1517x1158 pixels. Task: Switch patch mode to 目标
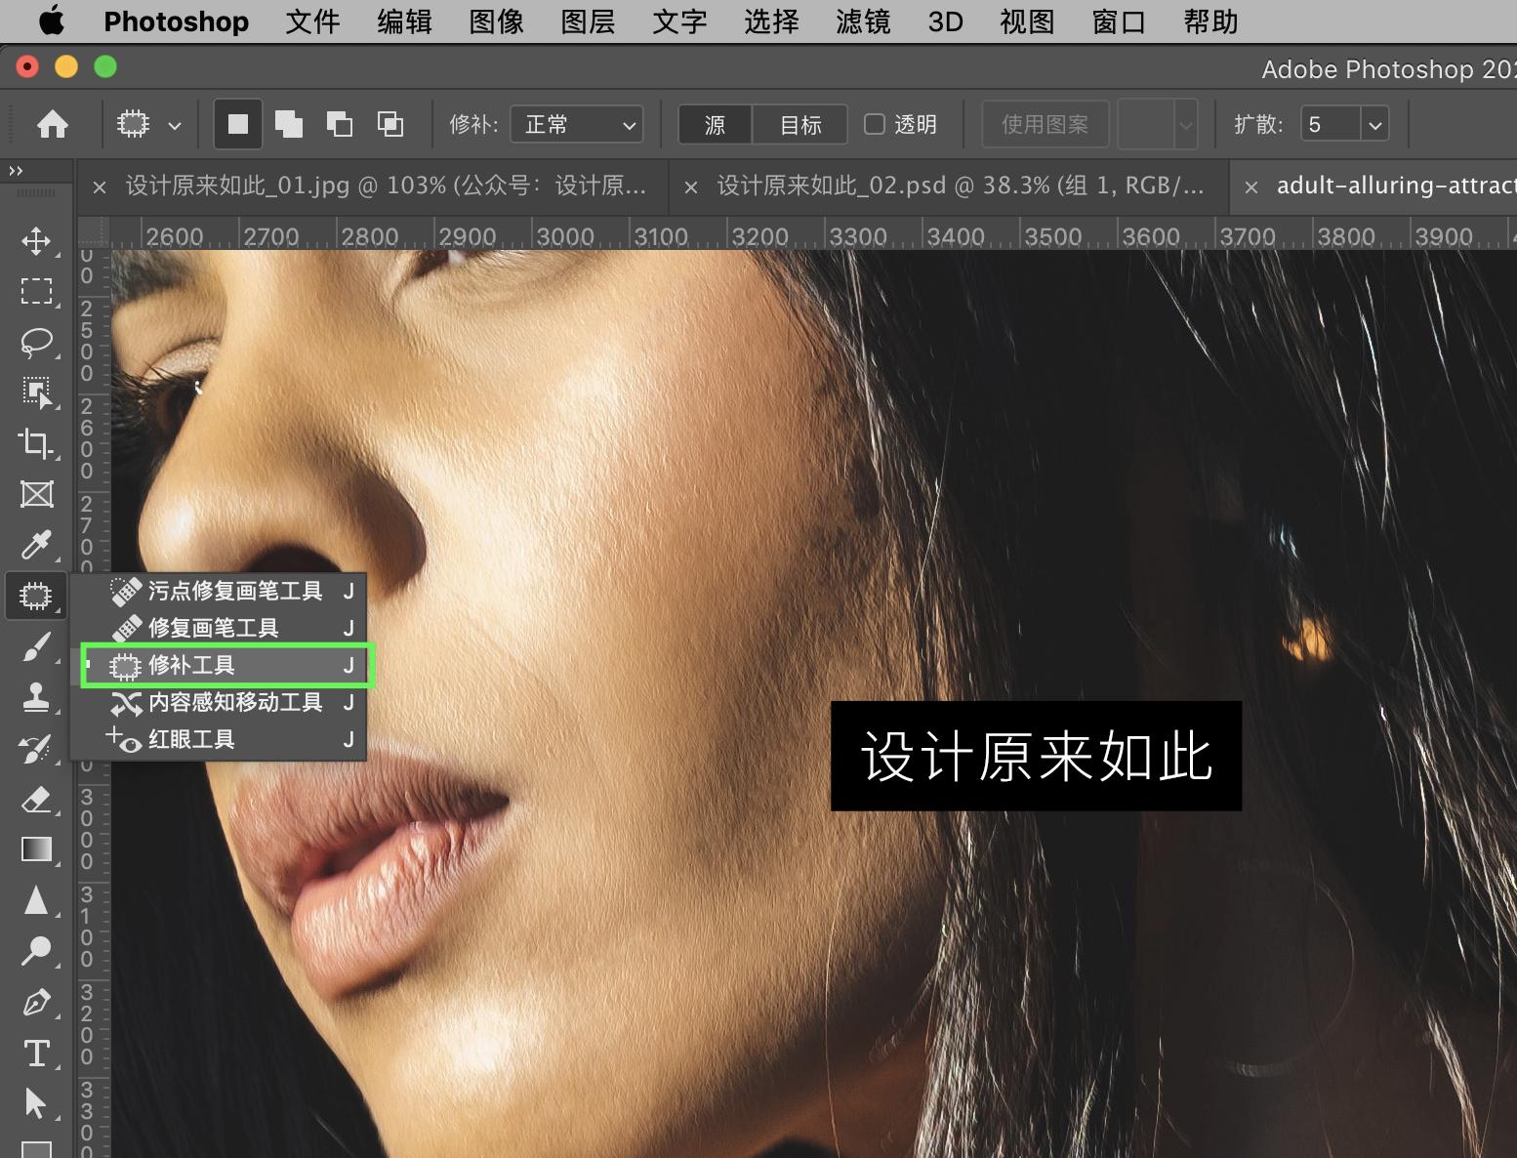point(799,124)
